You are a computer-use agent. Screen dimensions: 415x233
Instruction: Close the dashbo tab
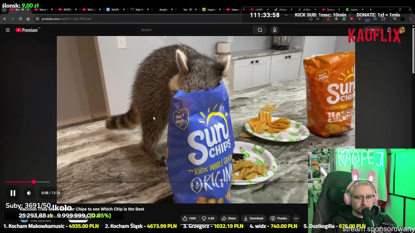pyautogui.click(x=363, y=9)
